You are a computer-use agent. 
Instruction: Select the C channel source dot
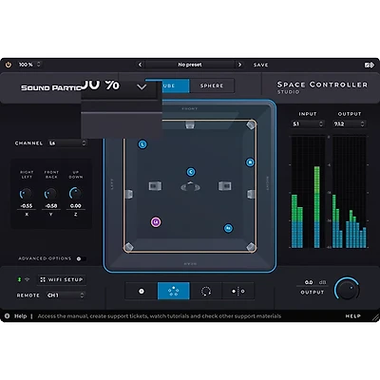[x=191, y=172]
